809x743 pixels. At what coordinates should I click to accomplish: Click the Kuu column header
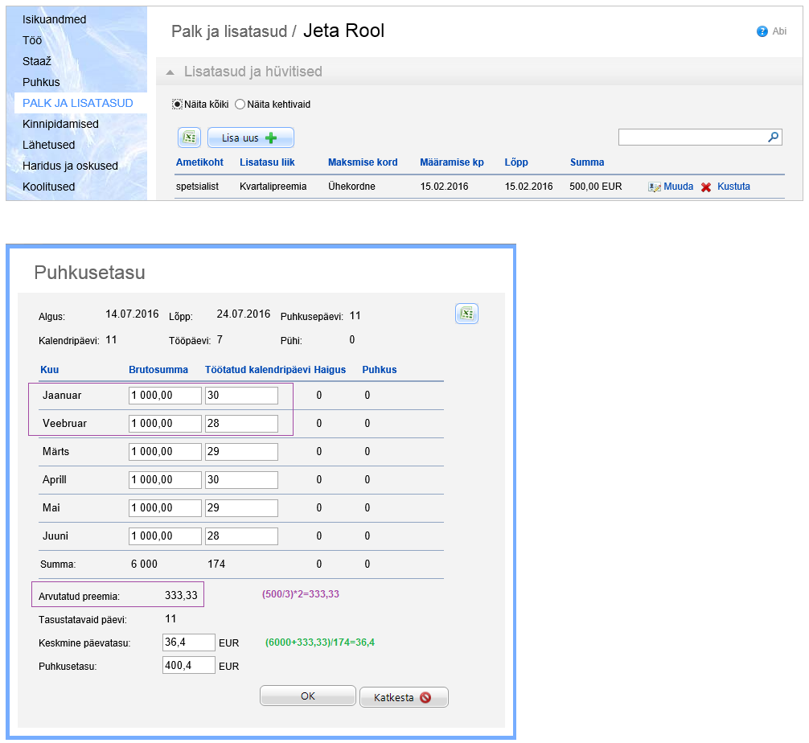50,369
